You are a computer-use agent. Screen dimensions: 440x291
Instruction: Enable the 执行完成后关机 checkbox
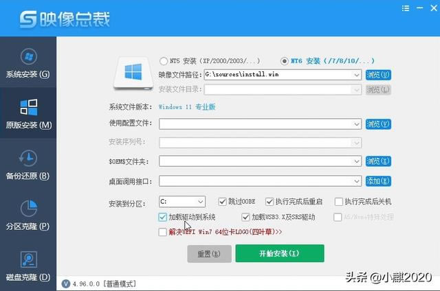tap(339, 202)
